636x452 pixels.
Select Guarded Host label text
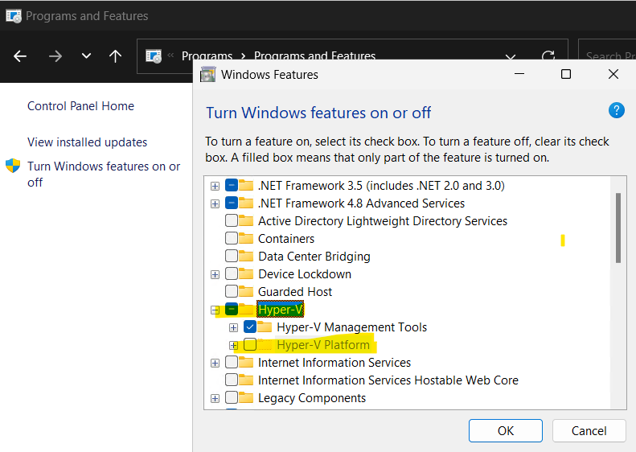(x=295, y=292)
